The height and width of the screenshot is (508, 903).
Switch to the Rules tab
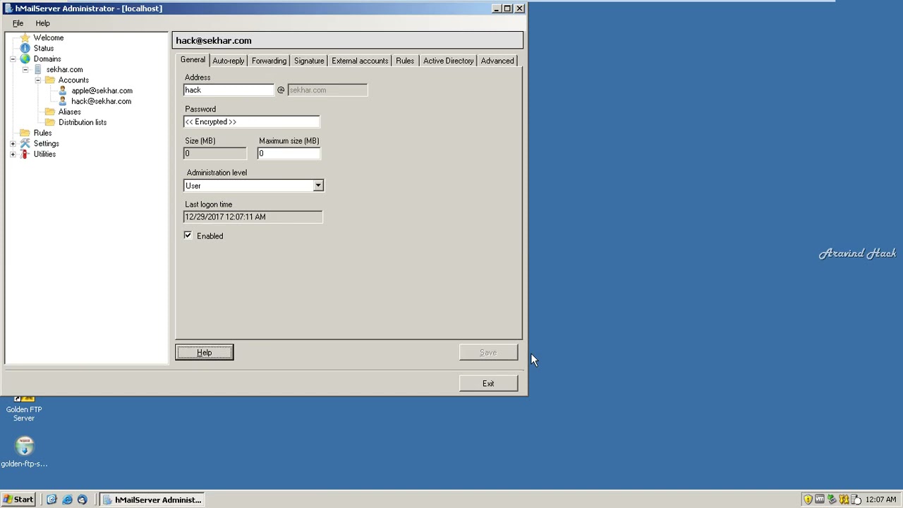405,61
